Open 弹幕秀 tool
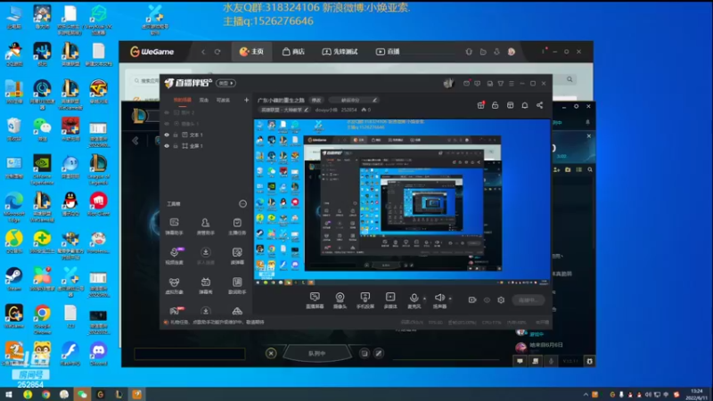This screenshot has height=401, width=713. (206, 286)
